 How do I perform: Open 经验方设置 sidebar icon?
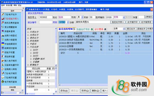pos(3,52)
